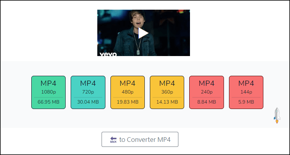Viewport: 290px width, 155px height.
Task: Choose the MP4 720p 30.04 MB option
Action: pos(88,92)
